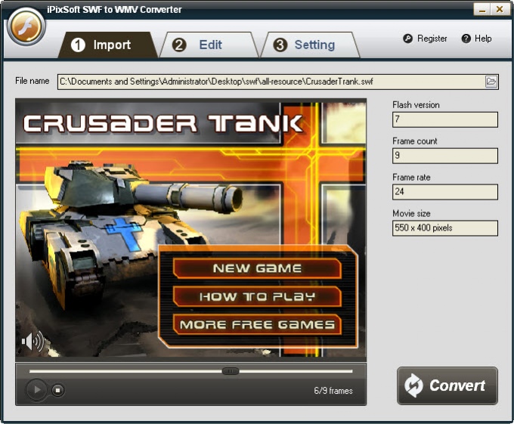Click the Movie size field
This screenshot has height=424, width=514.
pos(445,228)
